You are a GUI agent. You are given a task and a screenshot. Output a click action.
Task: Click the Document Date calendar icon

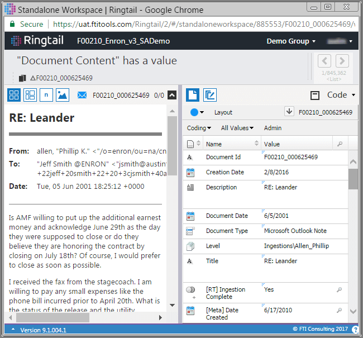click(x=190, y=216)
